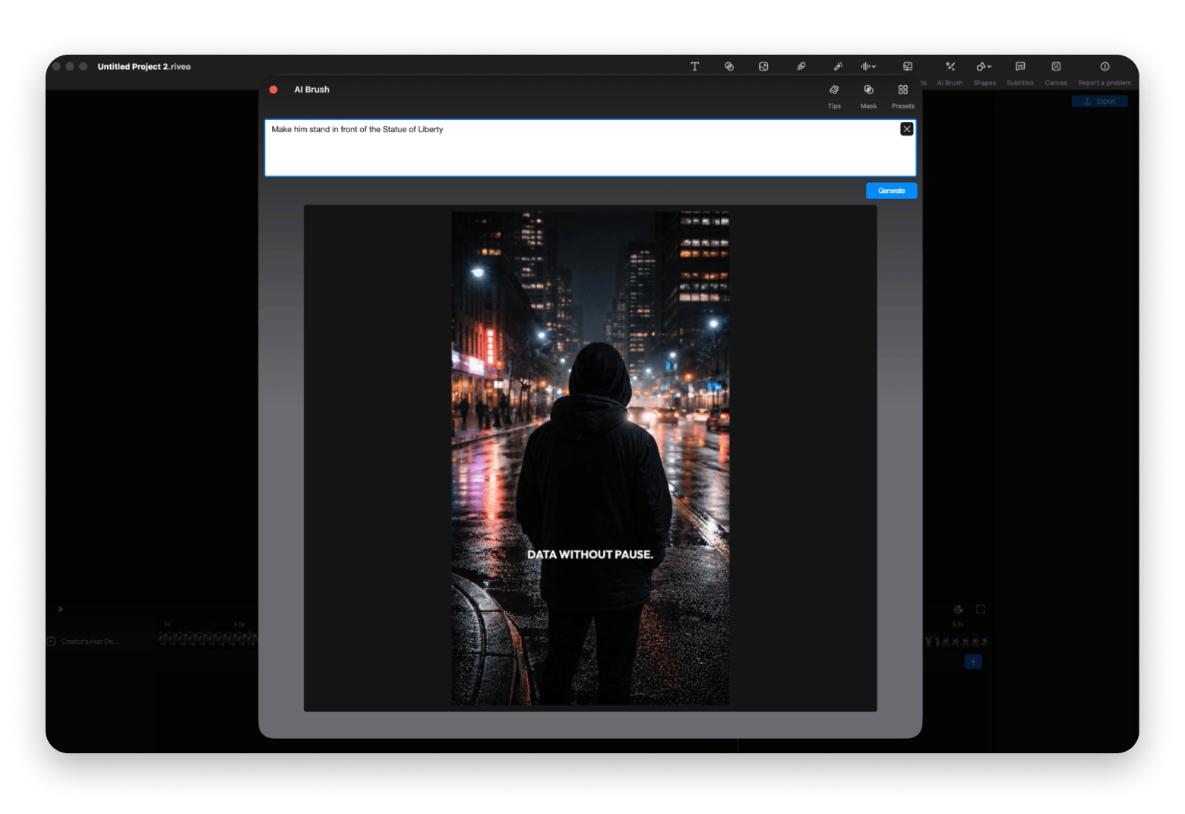Click the Report a problem icon

1104,66
